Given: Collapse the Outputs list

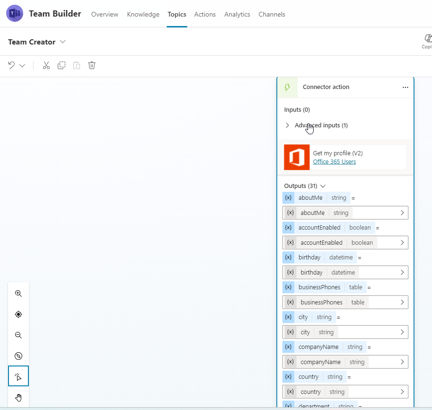Looking at the screenshot, I should (323, 186).
